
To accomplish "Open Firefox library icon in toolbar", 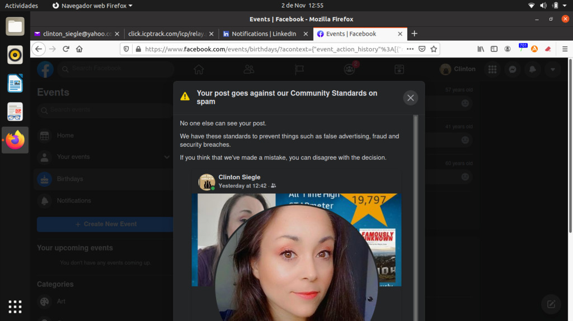I will tap(481, 49).
